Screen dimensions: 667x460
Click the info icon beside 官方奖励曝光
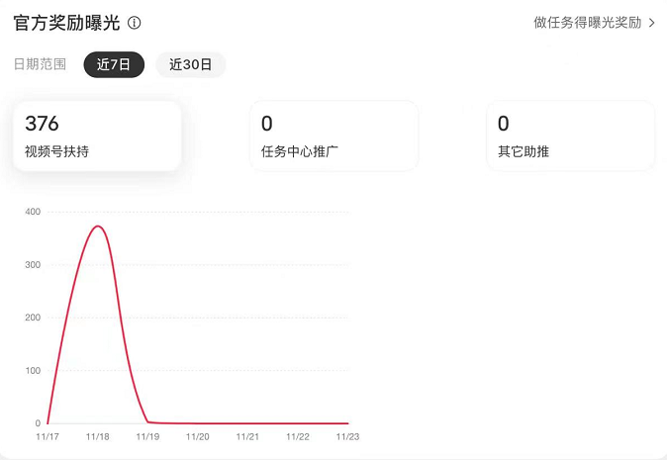click(x=135, y=23)
